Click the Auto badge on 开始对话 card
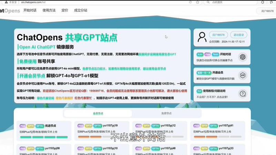Viewport: 276px width, 155px height. [200, 54]
